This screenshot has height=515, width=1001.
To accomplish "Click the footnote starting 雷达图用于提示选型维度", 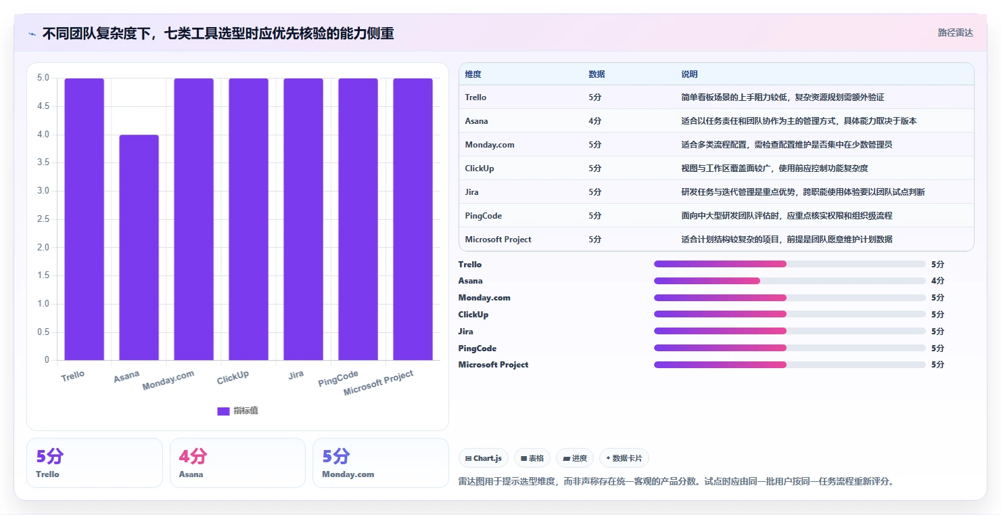I will click(x=676, y=482).
